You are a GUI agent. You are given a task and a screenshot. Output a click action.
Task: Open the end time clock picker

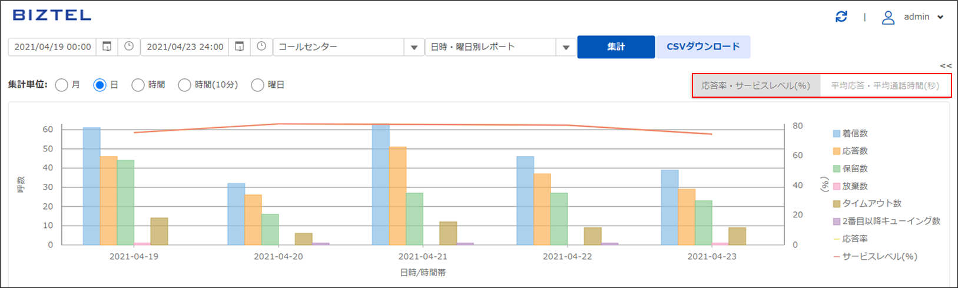point(261,47)
